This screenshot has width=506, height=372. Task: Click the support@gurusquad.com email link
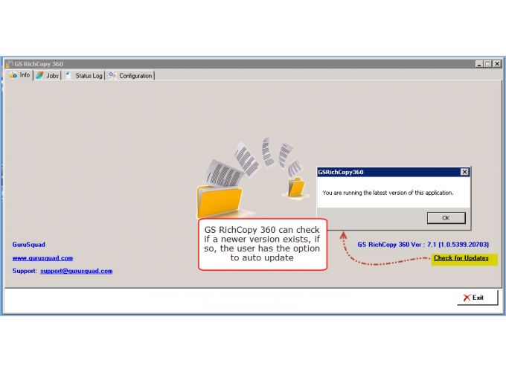point(77,271)
